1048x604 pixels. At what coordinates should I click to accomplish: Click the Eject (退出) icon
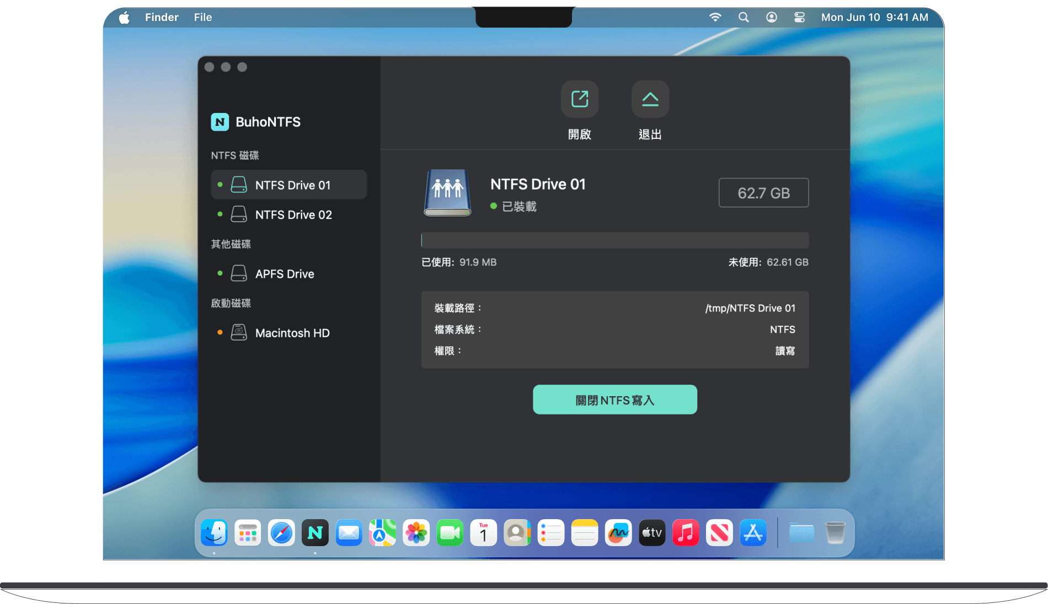click(x=650, y=99)
